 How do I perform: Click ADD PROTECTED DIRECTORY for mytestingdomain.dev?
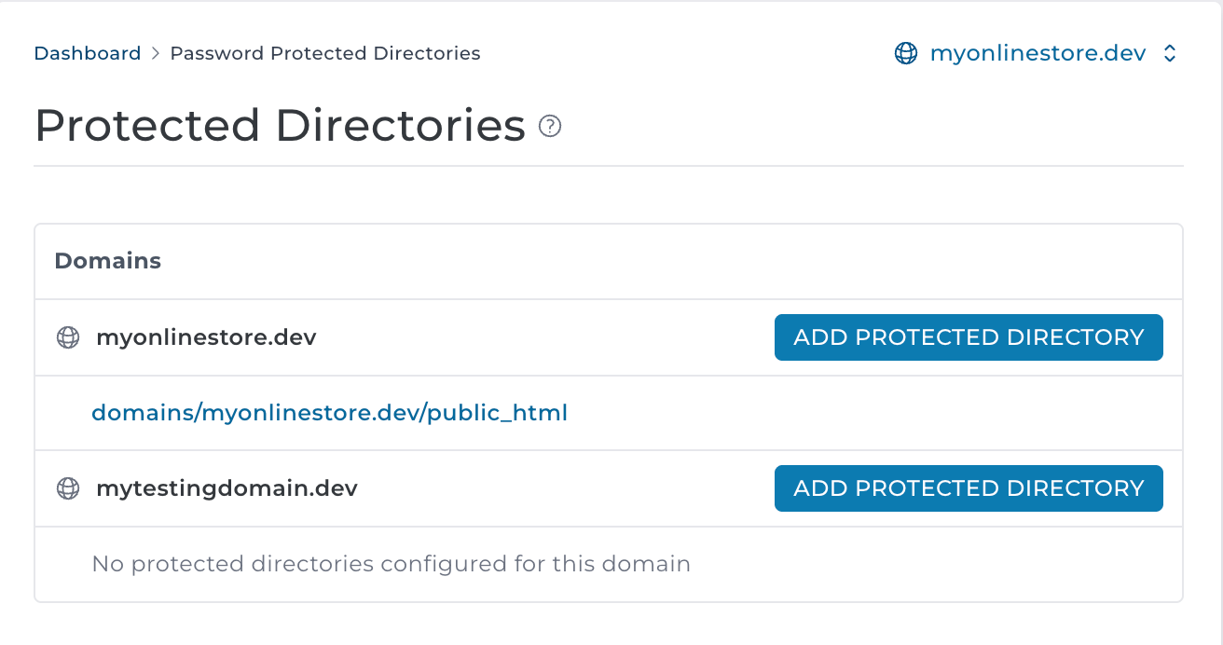tap(968, 487)
